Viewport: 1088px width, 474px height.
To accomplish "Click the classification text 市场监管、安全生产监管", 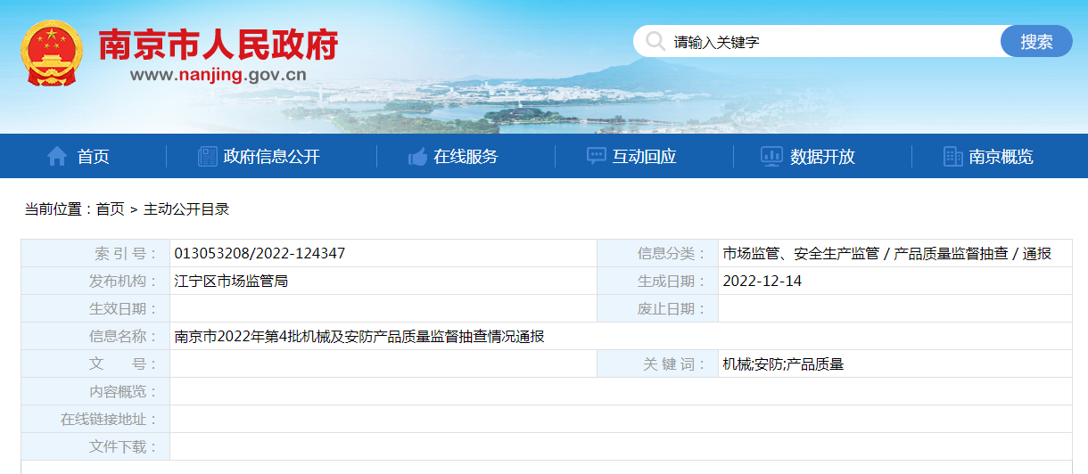I will (x=801, y=253).
